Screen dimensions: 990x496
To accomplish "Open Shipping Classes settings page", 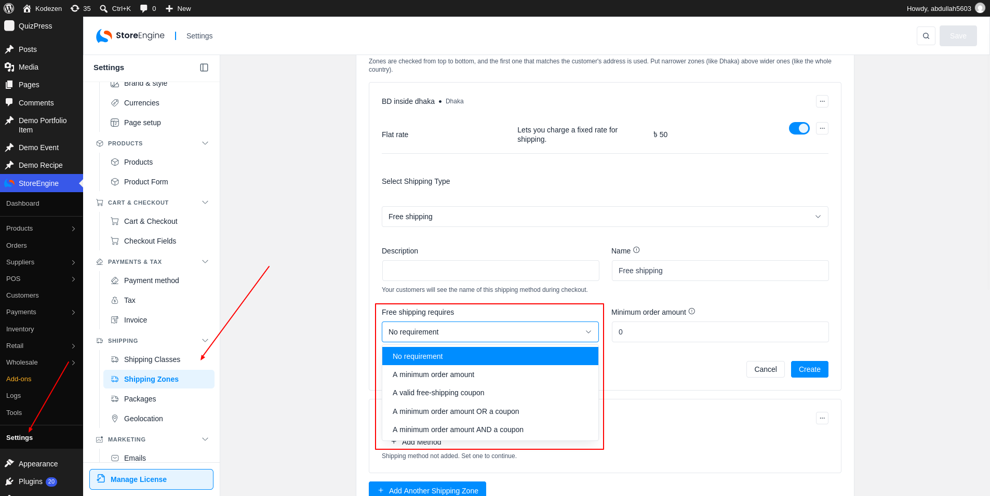I will pyautogui.click(x=152, y=359).
